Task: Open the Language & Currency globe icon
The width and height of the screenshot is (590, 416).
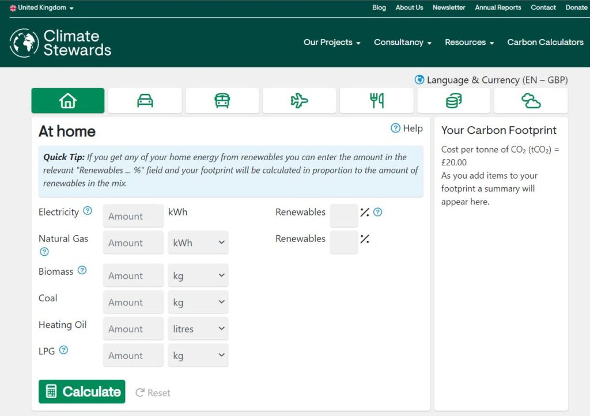Action: [x=419, y=80]
